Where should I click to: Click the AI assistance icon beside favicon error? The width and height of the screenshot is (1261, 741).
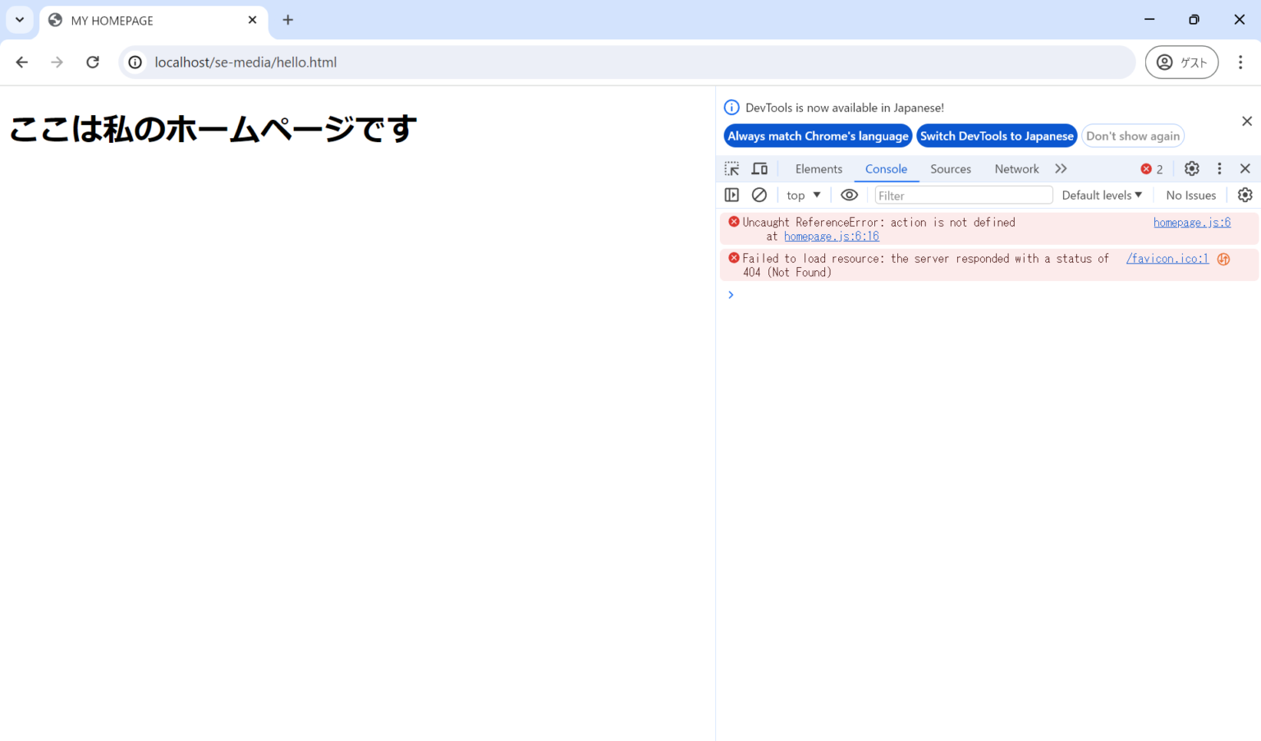click(x=1223, y=259)
